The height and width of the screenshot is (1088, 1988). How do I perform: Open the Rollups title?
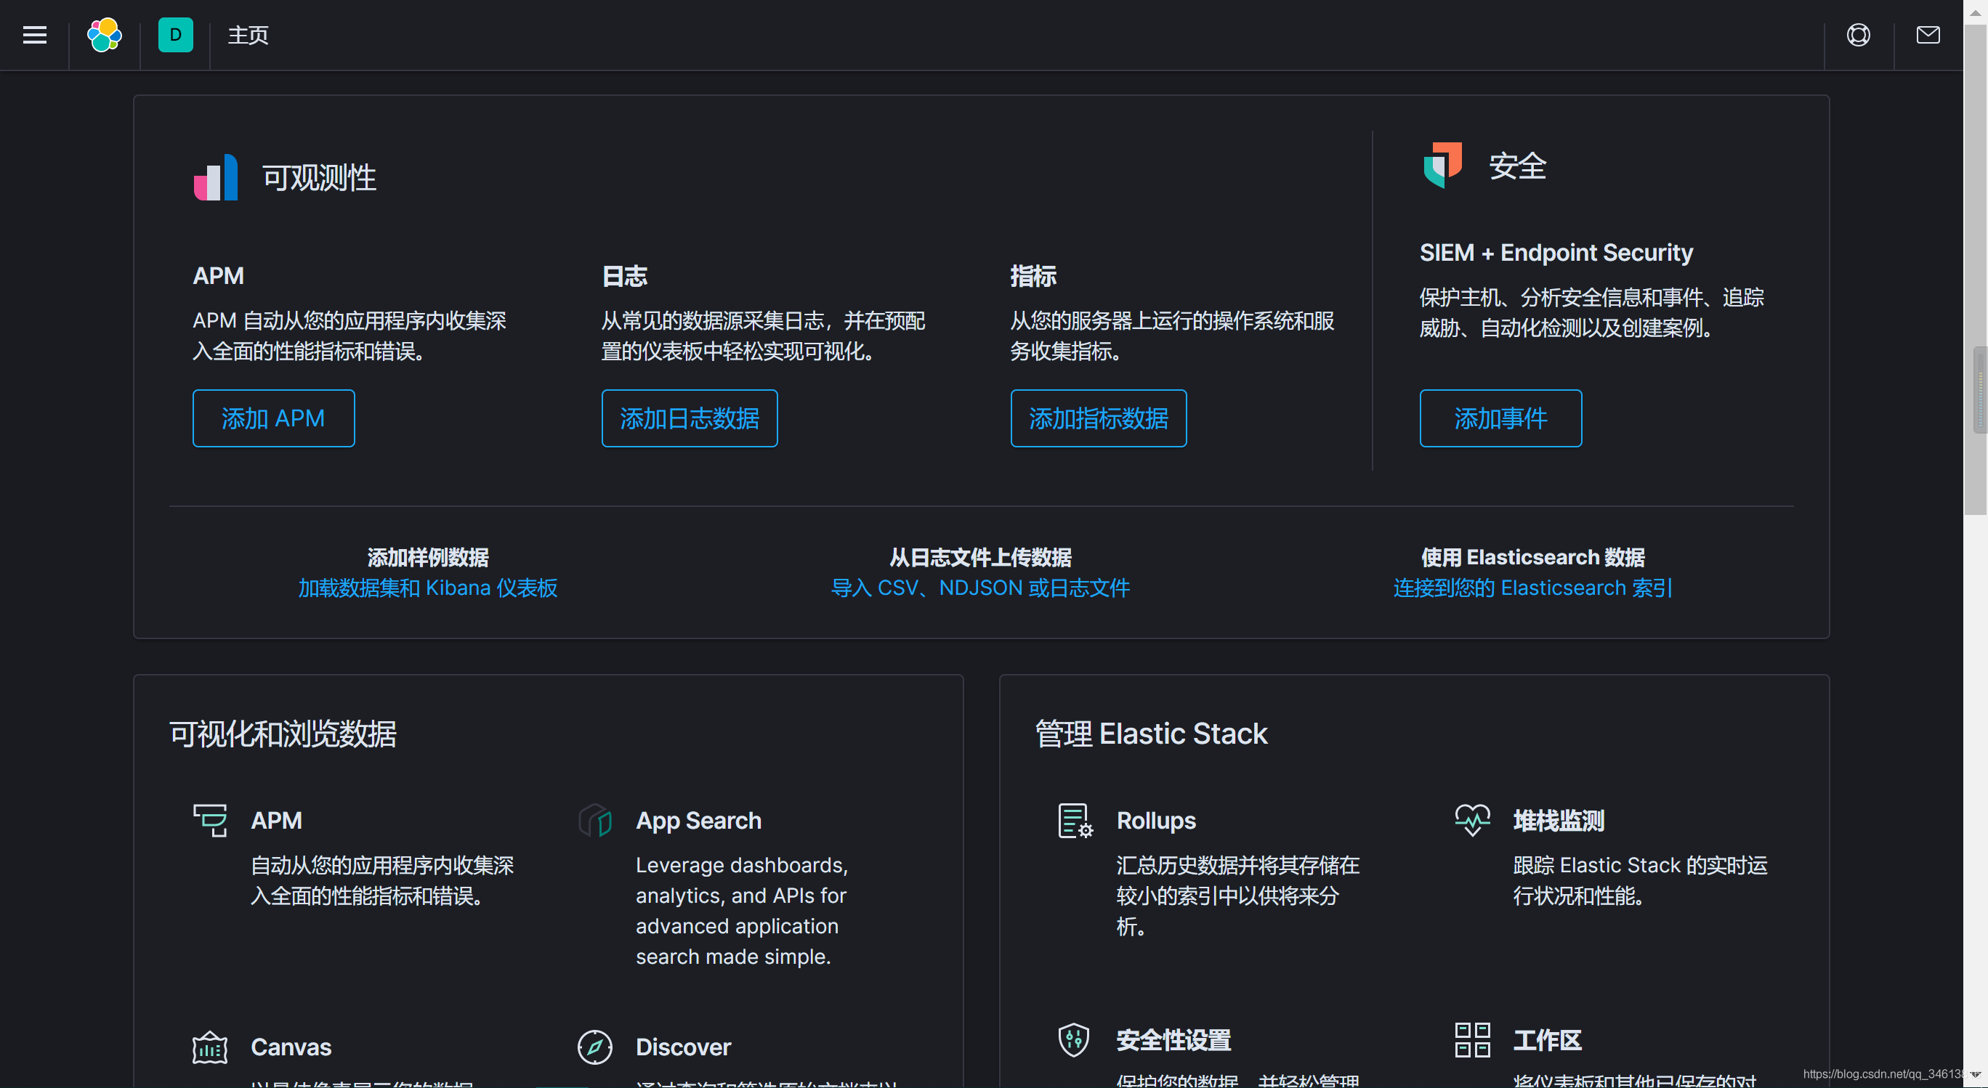[1156, 820]
